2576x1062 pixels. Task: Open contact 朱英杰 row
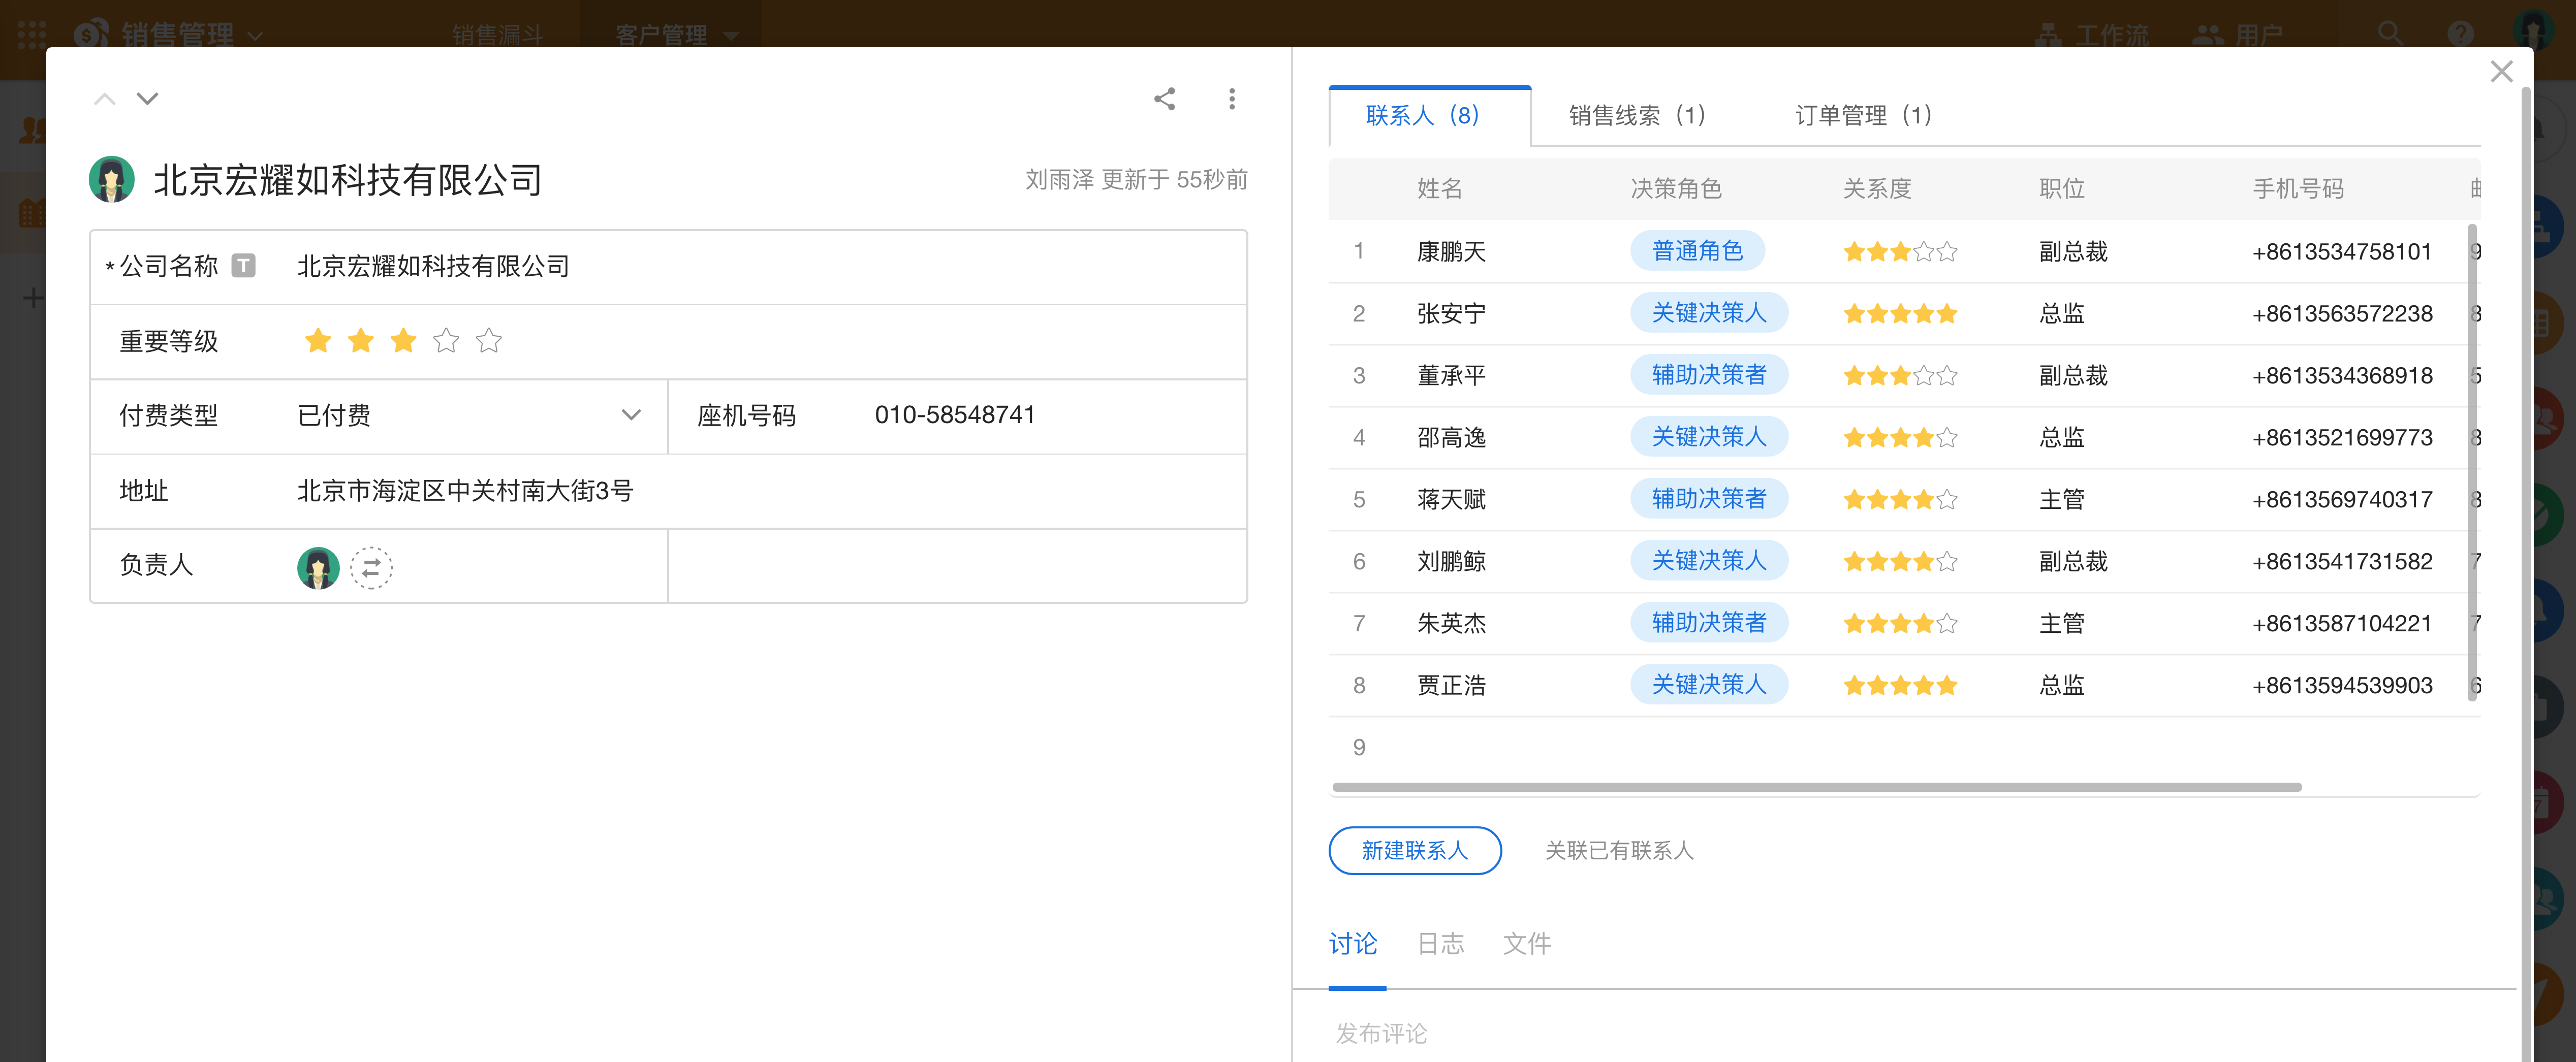pos(1904,623)
